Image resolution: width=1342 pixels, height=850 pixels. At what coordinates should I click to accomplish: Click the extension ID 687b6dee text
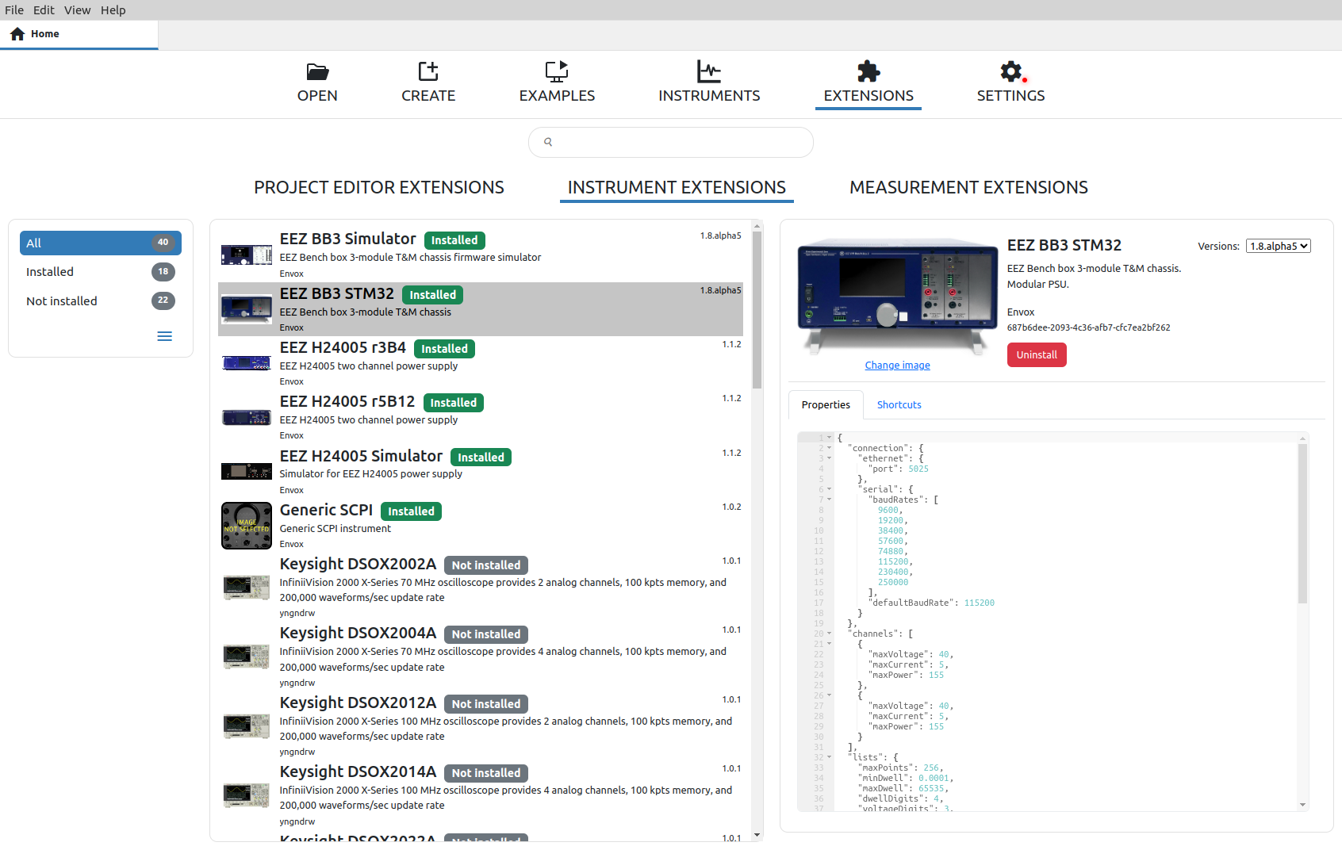1088,327
